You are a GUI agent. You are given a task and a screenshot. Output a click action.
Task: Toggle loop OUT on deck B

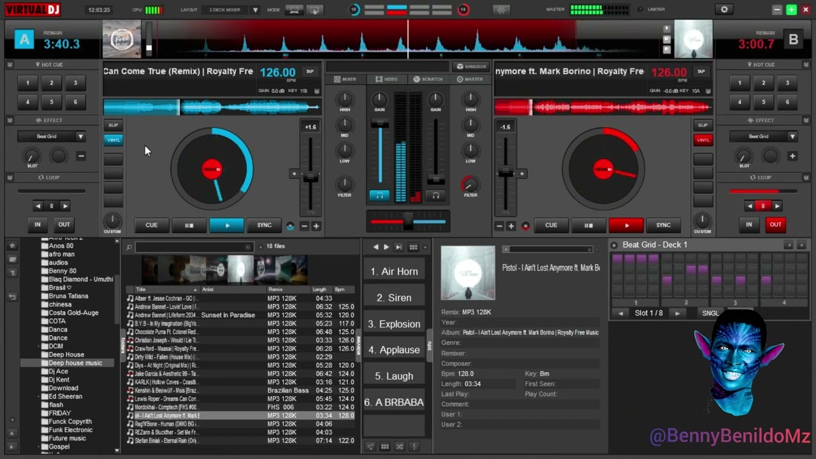point(775,224)
